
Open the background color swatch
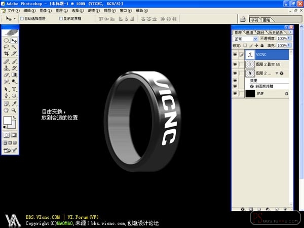pyautogui.click(x=13, y=126)
